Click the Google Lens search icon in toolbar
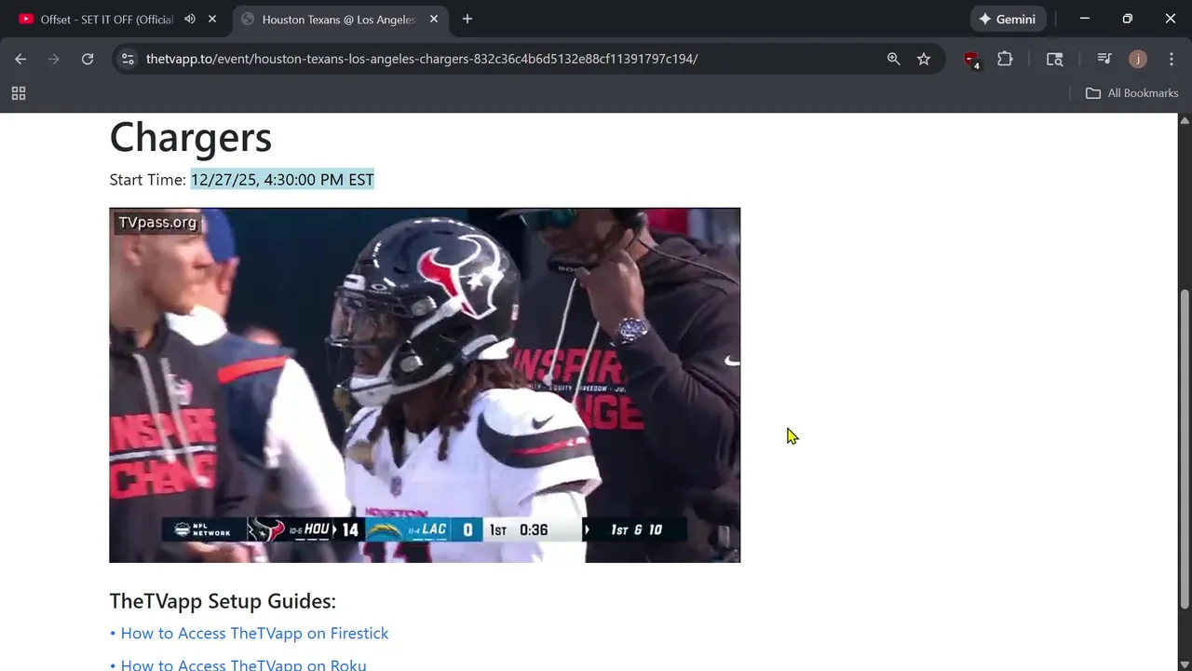Viewport: 1192px width, 671px height. 1054,59
